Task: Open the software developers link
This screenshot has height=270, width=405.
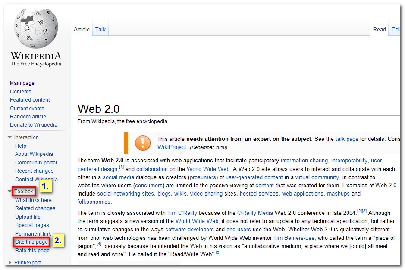Action: (190, 230)
